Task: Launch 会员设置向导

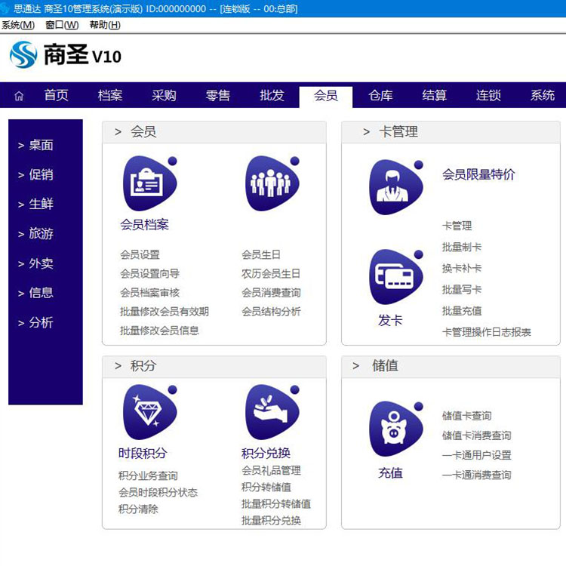Action: (x=150, y=274)
